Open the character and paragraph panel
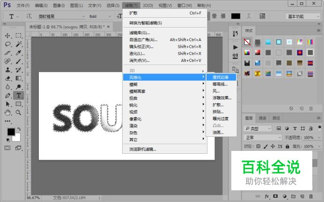This screenshot has height=202, width=324. click(262, 16)
